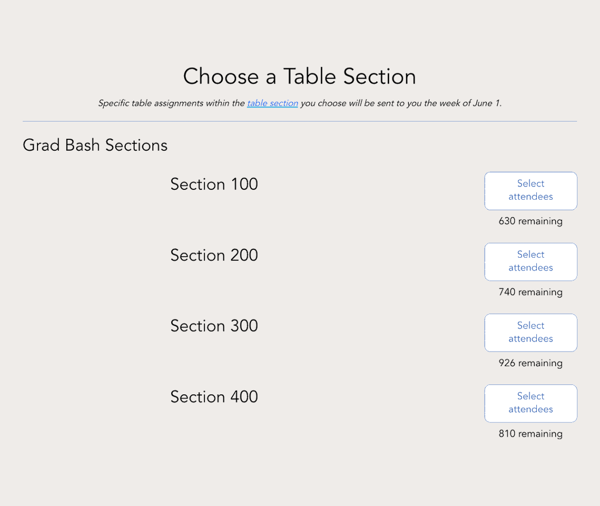Viewport: 600px width, 506px height.
Task: Click the 630 remaining count text
Action: pyautogui.click(x=531, y=221)
